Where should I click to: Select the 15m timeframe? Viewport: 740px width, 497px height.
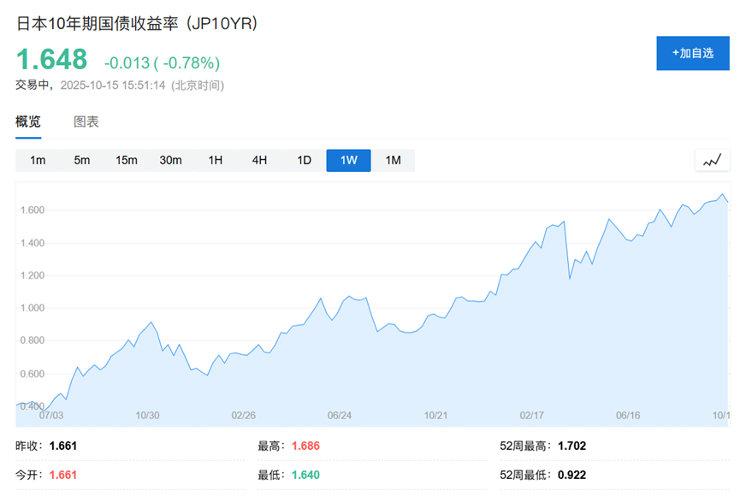[126, 160]
